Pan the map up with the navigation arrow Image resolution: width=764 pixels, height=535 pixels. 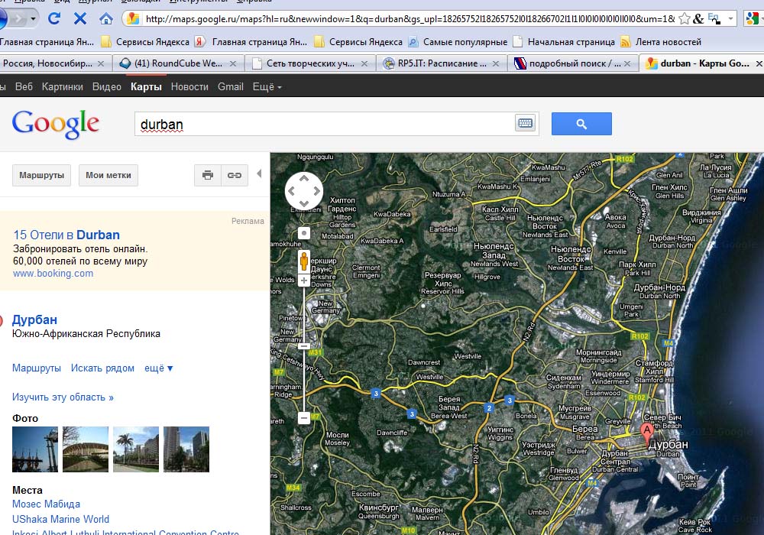(x=303, y=178)
